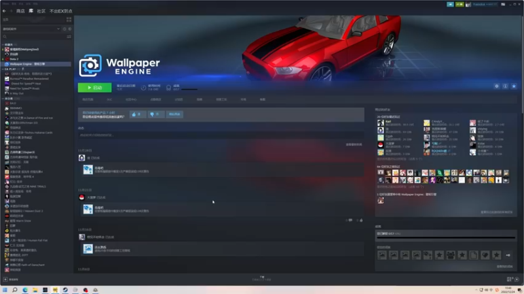The width and height of the screenshot is (524, 294).
Task: Open Windows Start button on taskbar
Action: (x=5, y=290)
